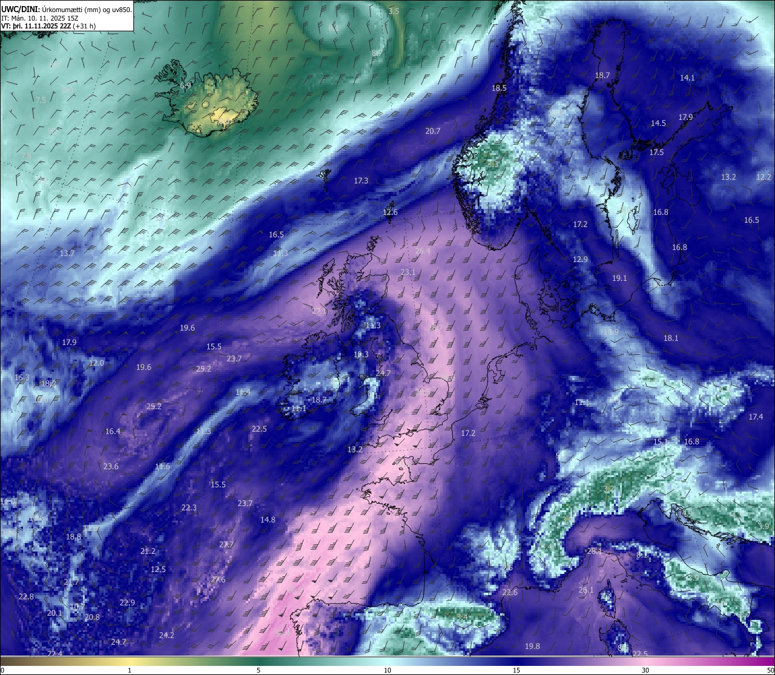This screenshot has height=675, width=775.
Task: Click the 28.1 value label
Action: pos(595,551)
